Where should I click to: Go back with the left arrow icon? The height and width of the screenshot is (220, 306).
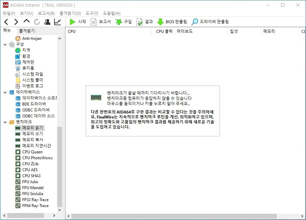click(x=6, y=22)
